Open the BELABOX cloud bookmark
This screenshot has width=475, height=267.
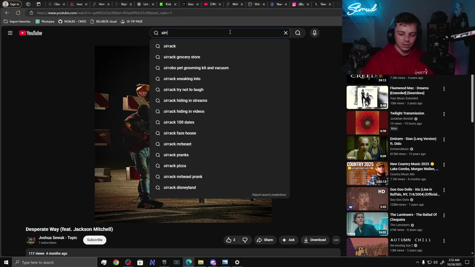[104, 22]
